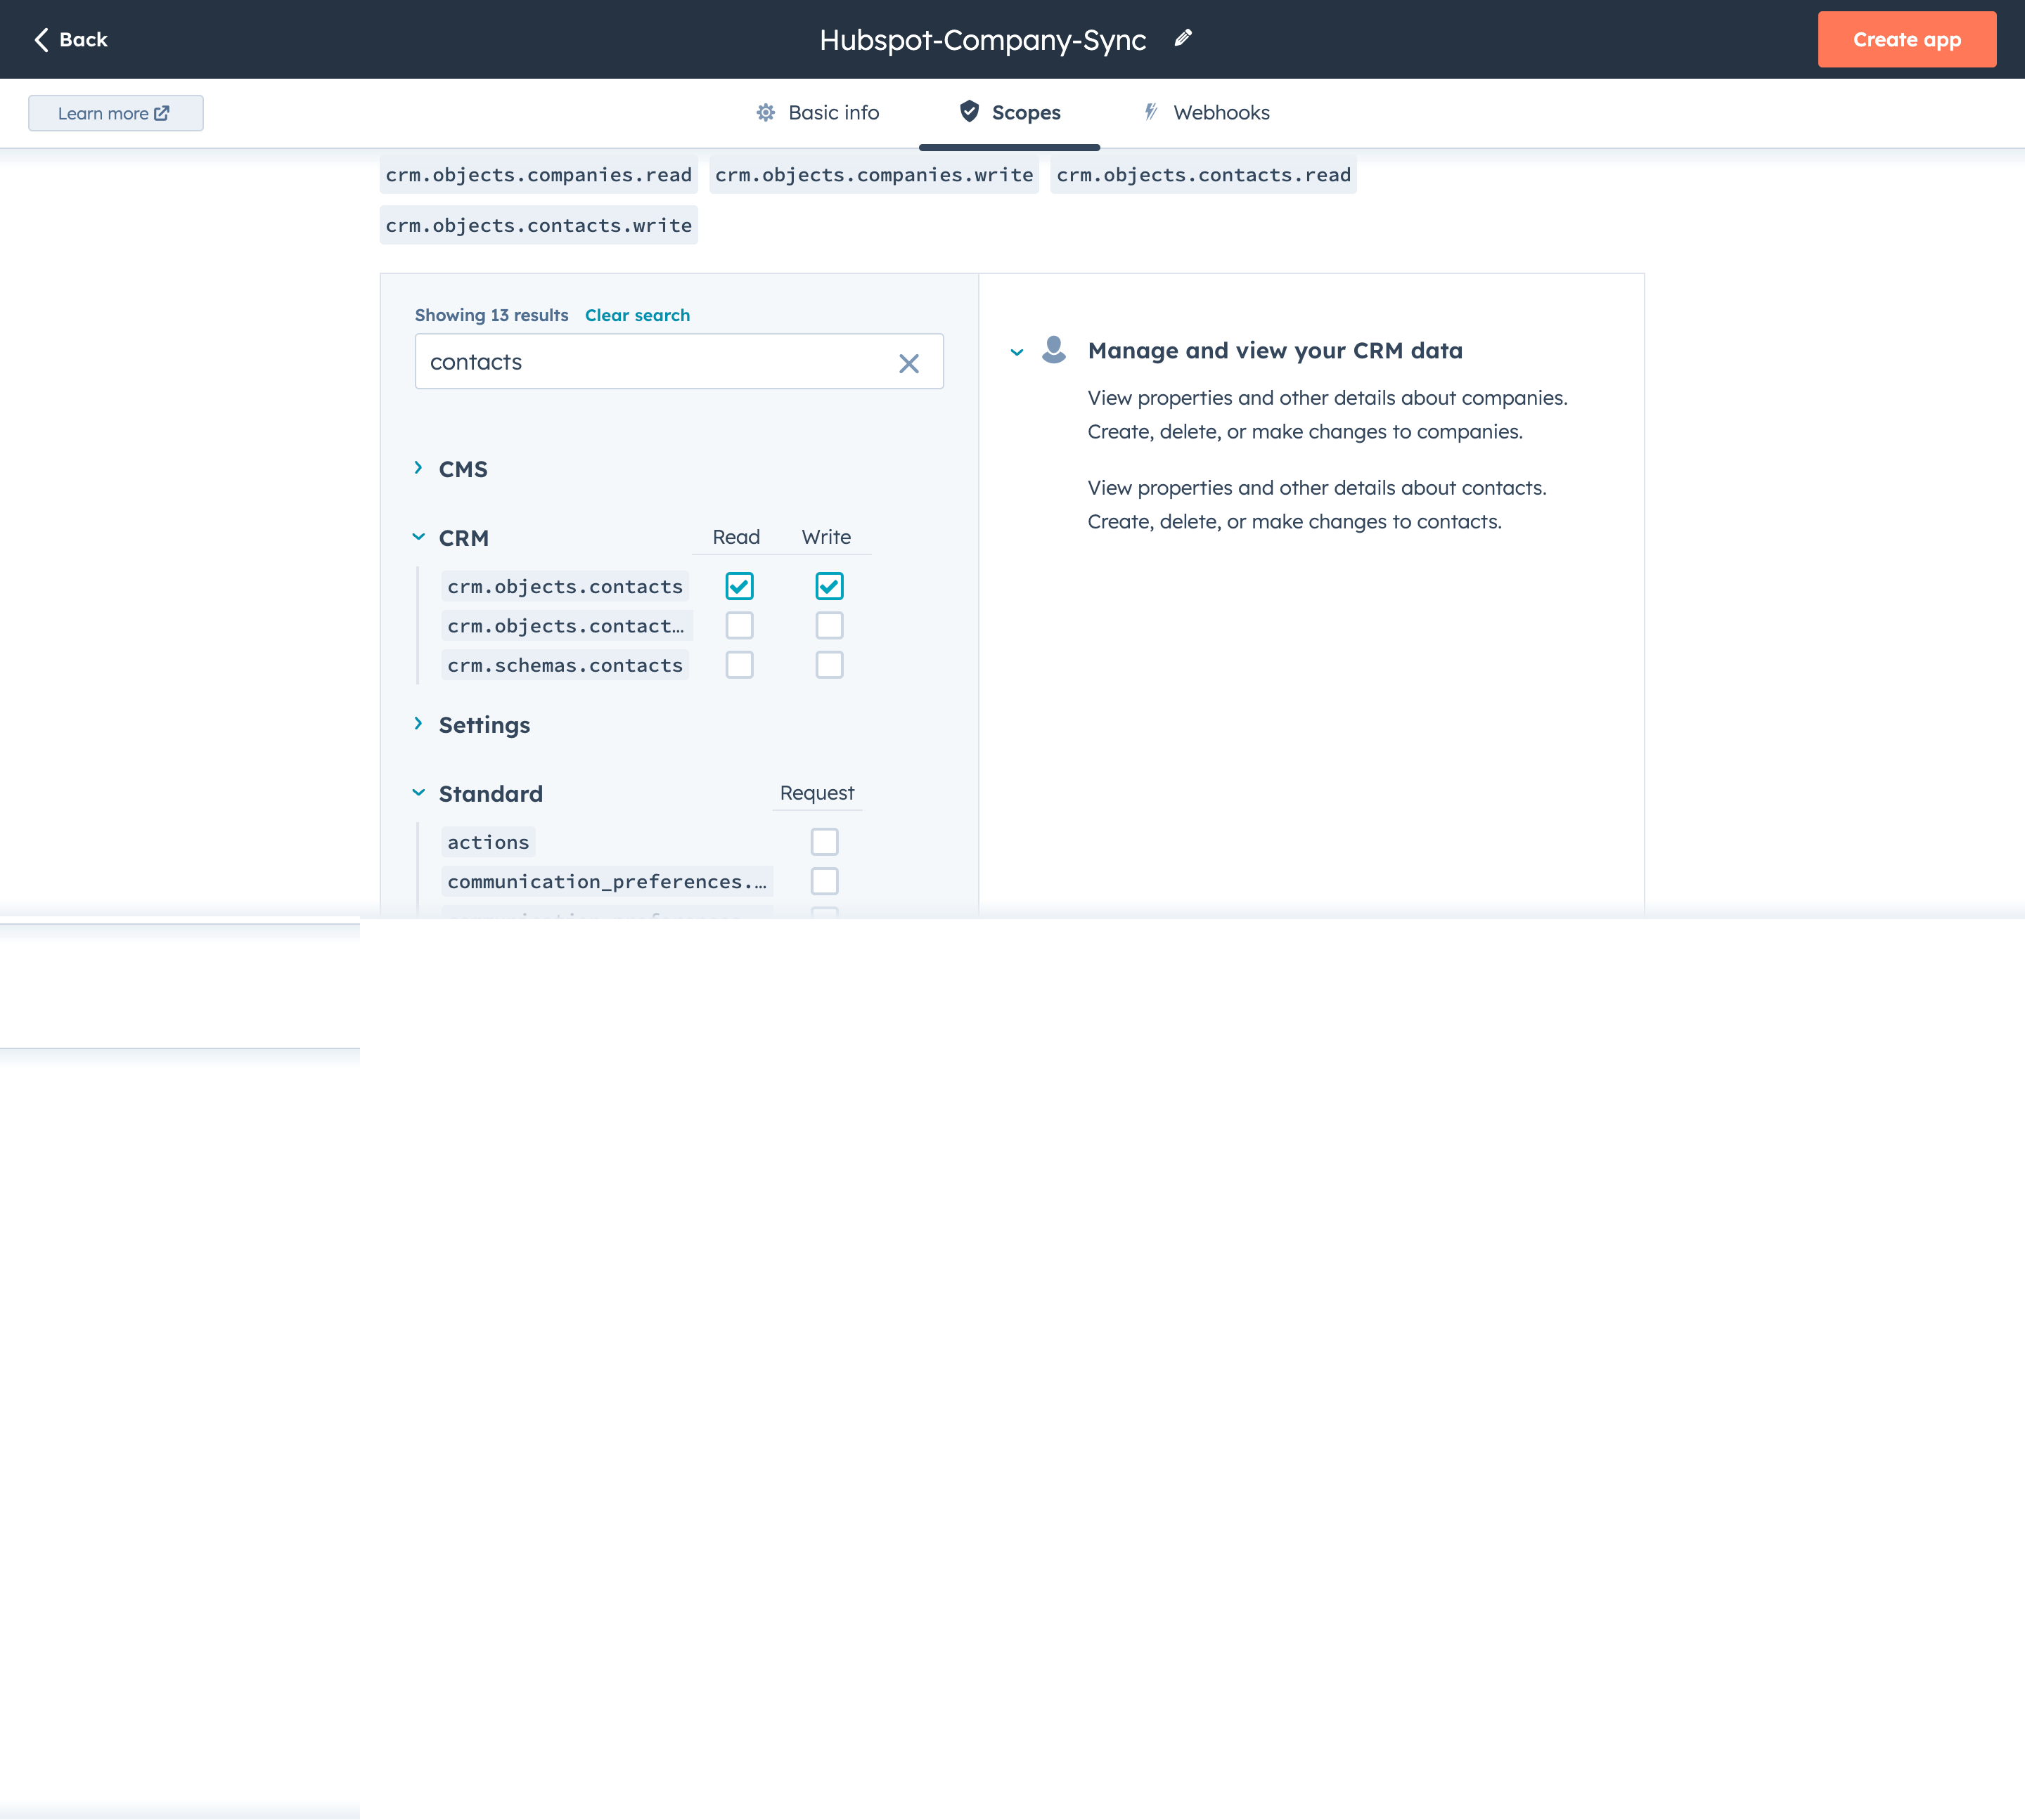This screenshot has width=2025, height=1820.
Task: Click the Showing 13 results text
Action: (491, 315)
